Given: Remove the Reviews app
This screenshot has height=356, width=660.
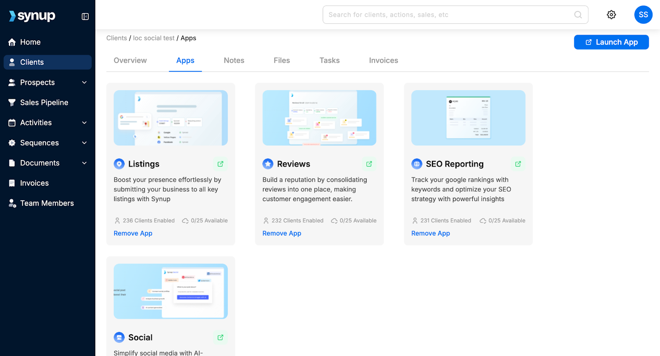Looking at the screenshot, I should [282, 233].
